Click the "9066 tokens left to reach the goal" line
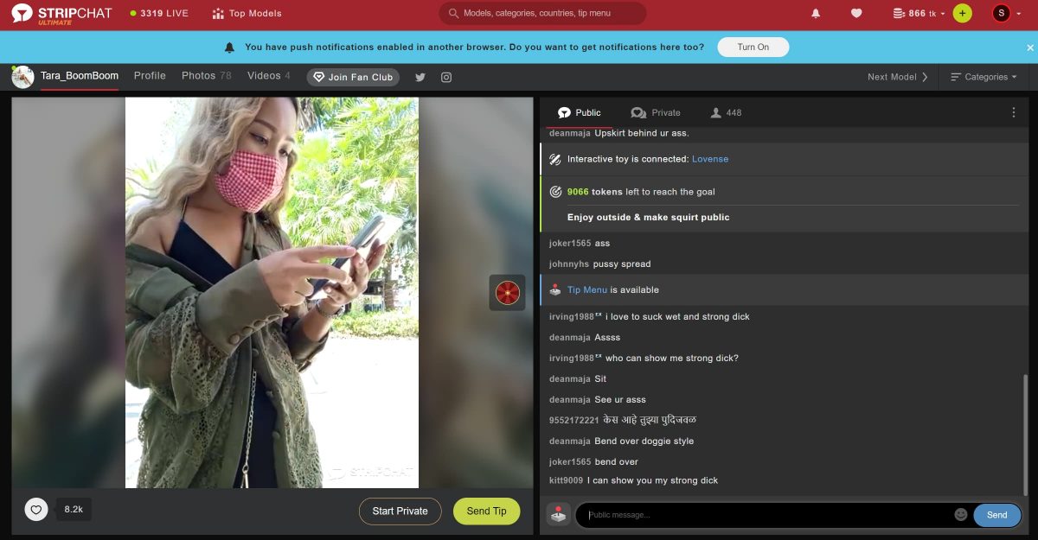Image resolution: width=1038 pixels, height=540 pixels. pos(641,192)
